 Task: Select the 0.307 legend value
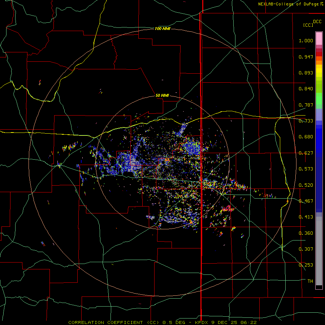coord(306,249)
